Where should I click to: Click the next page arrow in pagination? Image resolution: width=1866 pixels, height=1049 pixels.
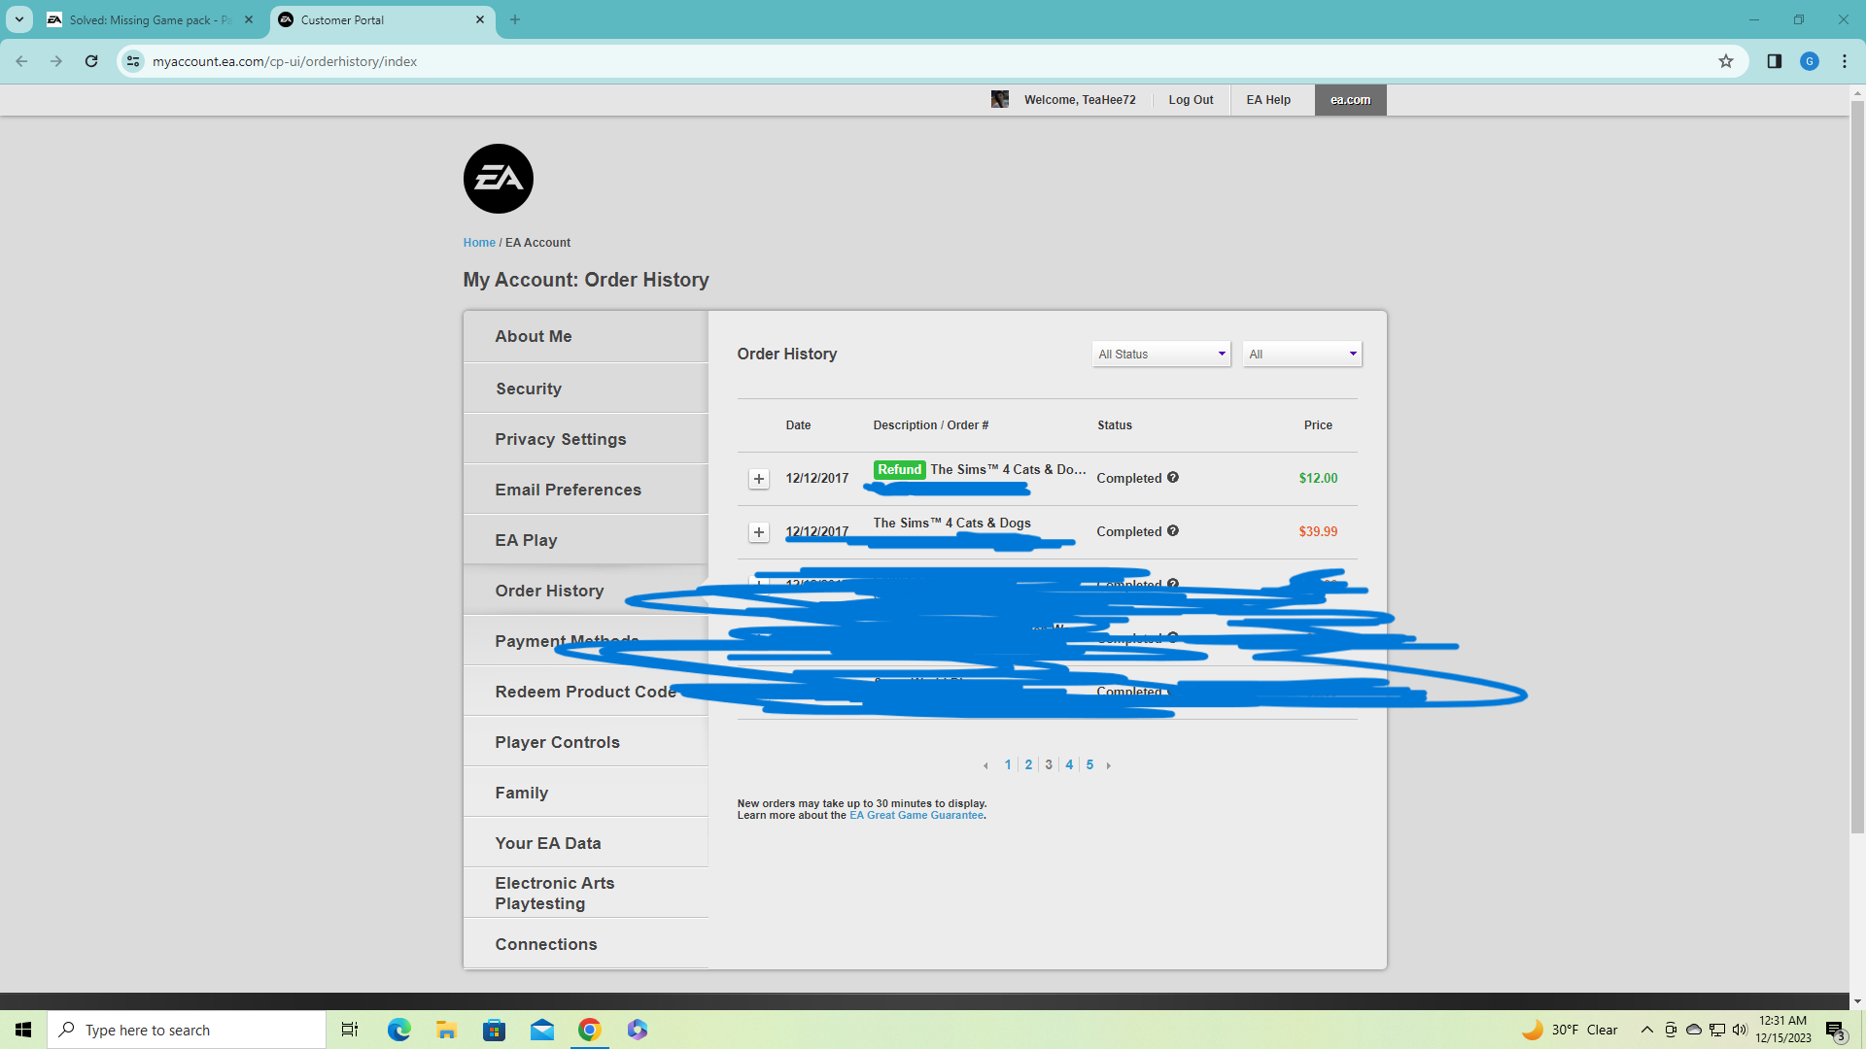pyautogui.click(x=1108, y=765)
